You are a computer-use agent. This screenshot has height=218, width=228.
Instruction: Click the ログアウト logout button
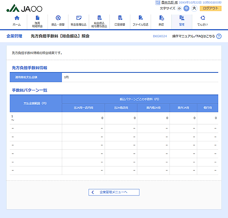click(211, 8)
